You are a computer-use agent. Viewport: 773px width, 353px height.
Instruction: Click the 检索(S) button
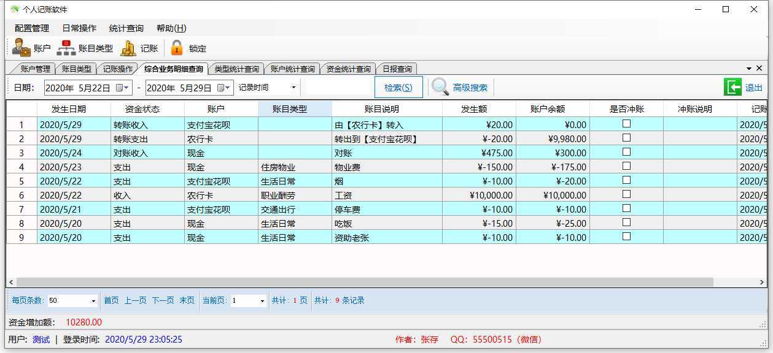pyautogui.click(x=398, y=87)
